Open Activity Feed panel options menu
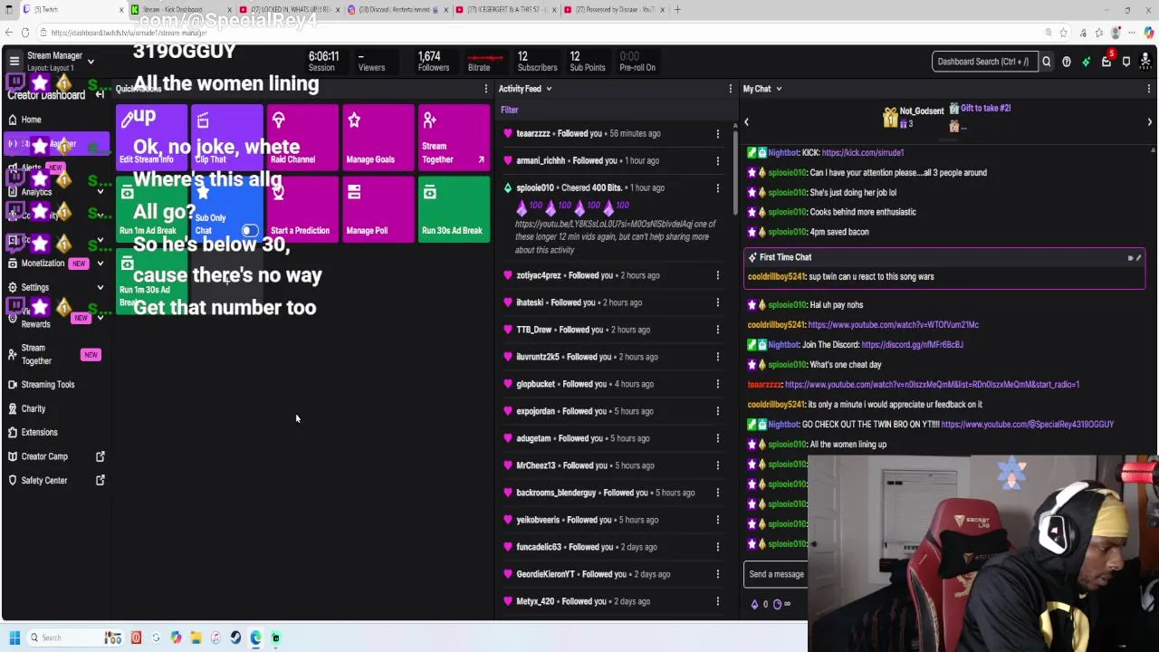The width and height of the screenshot is (1159, 652). (x=730, y=89)
